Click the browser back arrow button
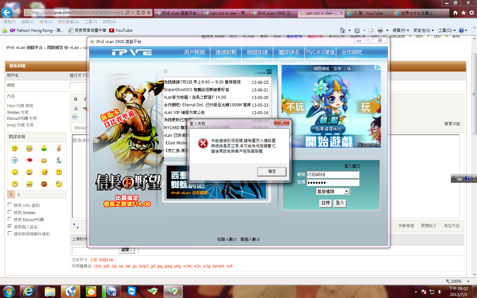This screenshot has height=298, width=477. pos(7,13)
